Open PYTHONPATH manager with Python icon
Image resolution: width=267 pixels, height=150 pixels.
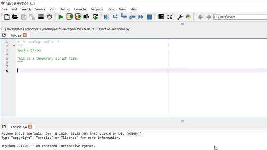pyautogui.click(x=188, y=17)
